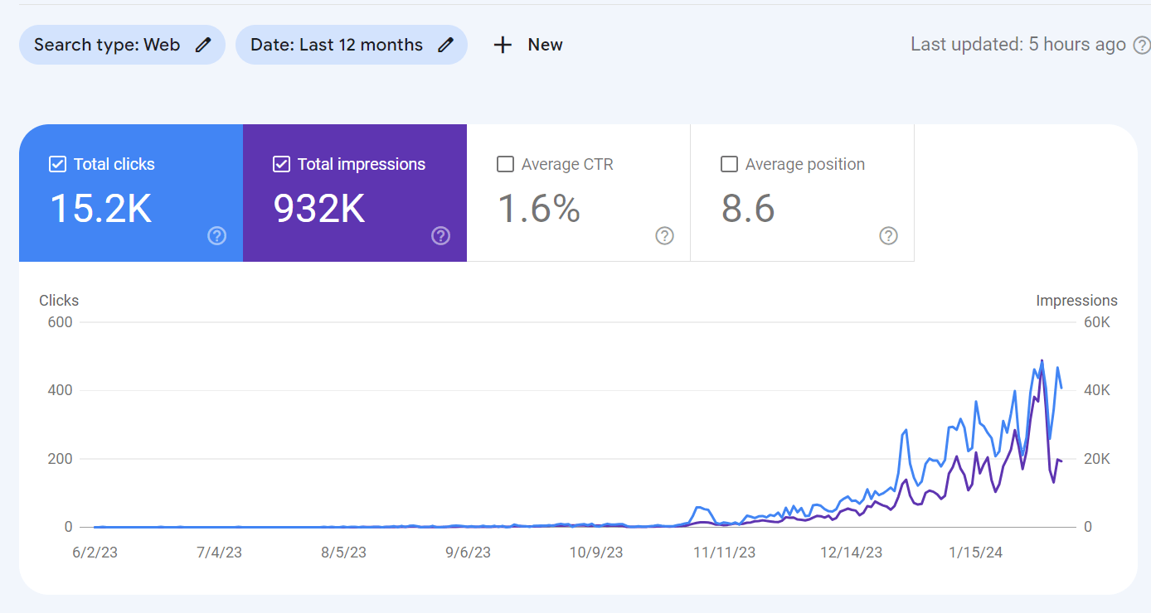Uncheck the Total impressions checkbox
This screenshot has height=613, width=1151.
pyautogui.click(x=281, y=164)
